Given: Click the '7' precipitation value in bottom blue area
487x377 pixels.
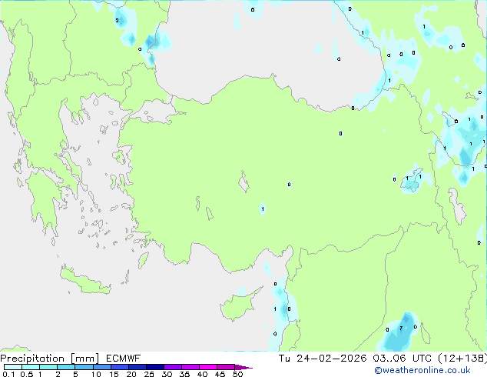Looking at the screenshot, I should 401,329.
